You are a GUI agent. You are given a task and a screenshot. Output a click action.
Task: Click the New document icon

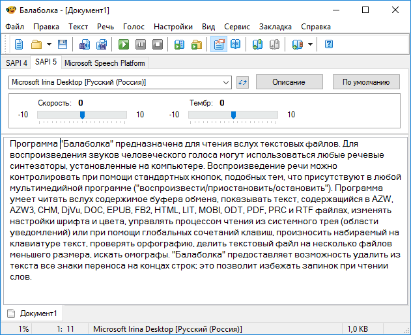pyautogui.click(x=19, y=44)
